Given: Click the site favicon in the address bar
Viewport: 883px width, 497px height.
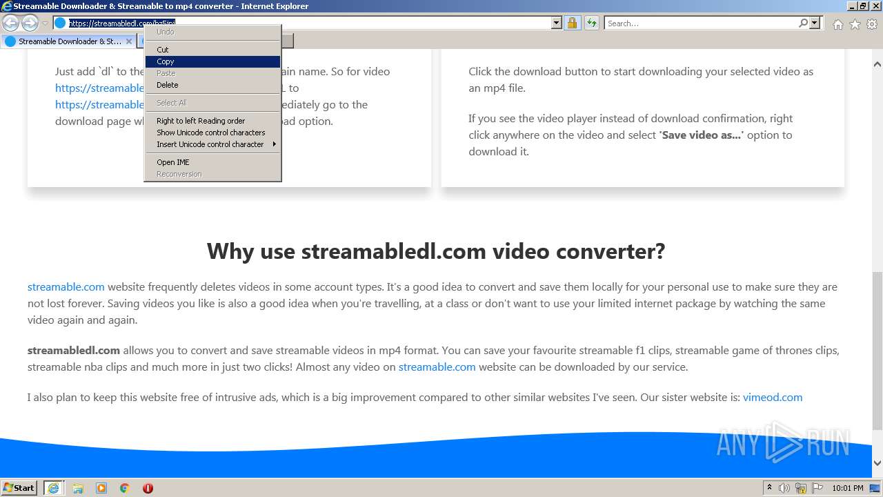Looking at the screenshot, I should [60, 23].
